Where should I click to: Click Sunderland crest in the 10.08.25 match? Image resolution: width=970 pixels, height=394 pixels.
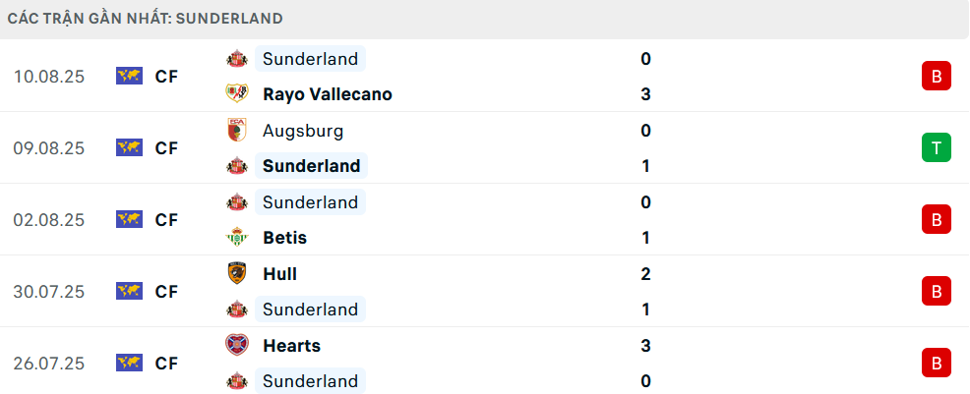tap(236, 59)
